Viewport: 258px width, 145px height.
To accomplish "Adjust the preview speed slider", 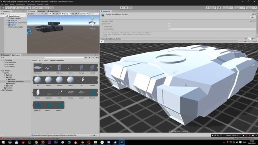I will point(245,42).
